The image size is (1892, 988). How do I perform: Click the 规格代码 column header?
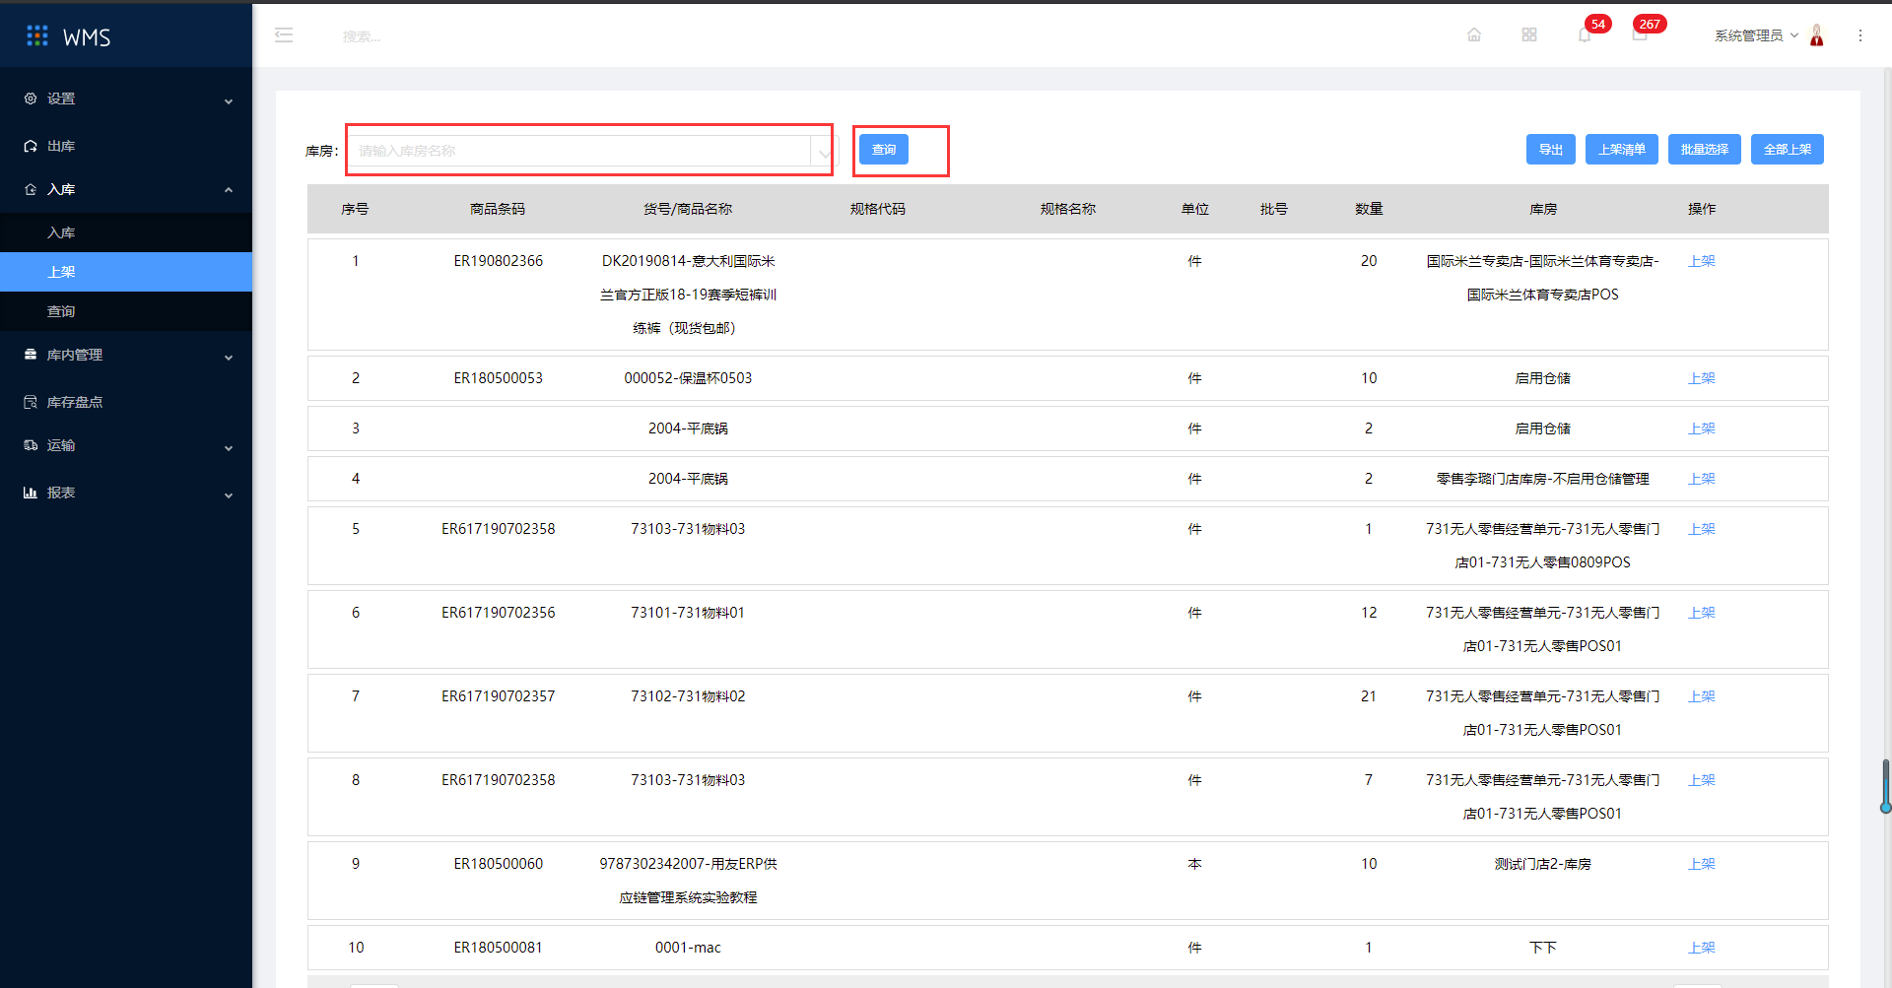point(878,209)
